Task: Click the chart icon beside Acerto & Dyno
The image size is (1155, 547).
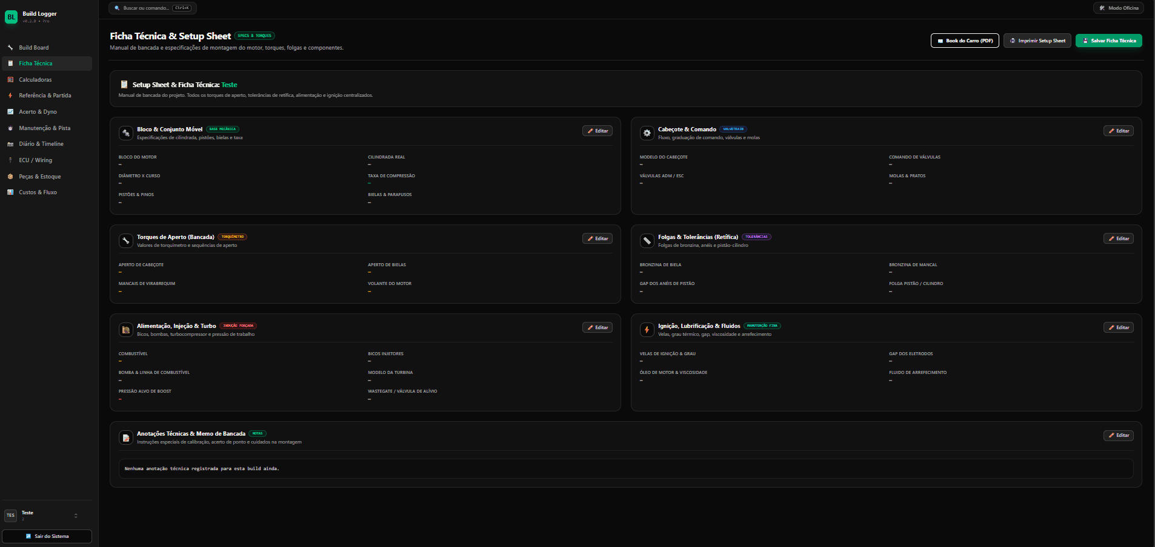Action: coord(10,112)
